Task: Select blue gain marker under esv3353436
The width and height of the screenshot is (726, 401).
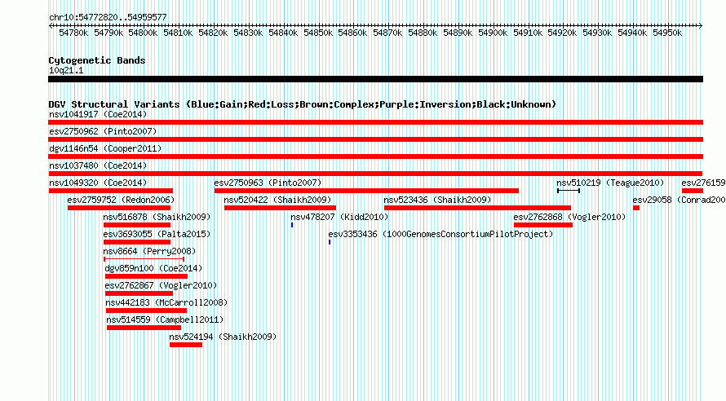Action: tap(330, 242)
